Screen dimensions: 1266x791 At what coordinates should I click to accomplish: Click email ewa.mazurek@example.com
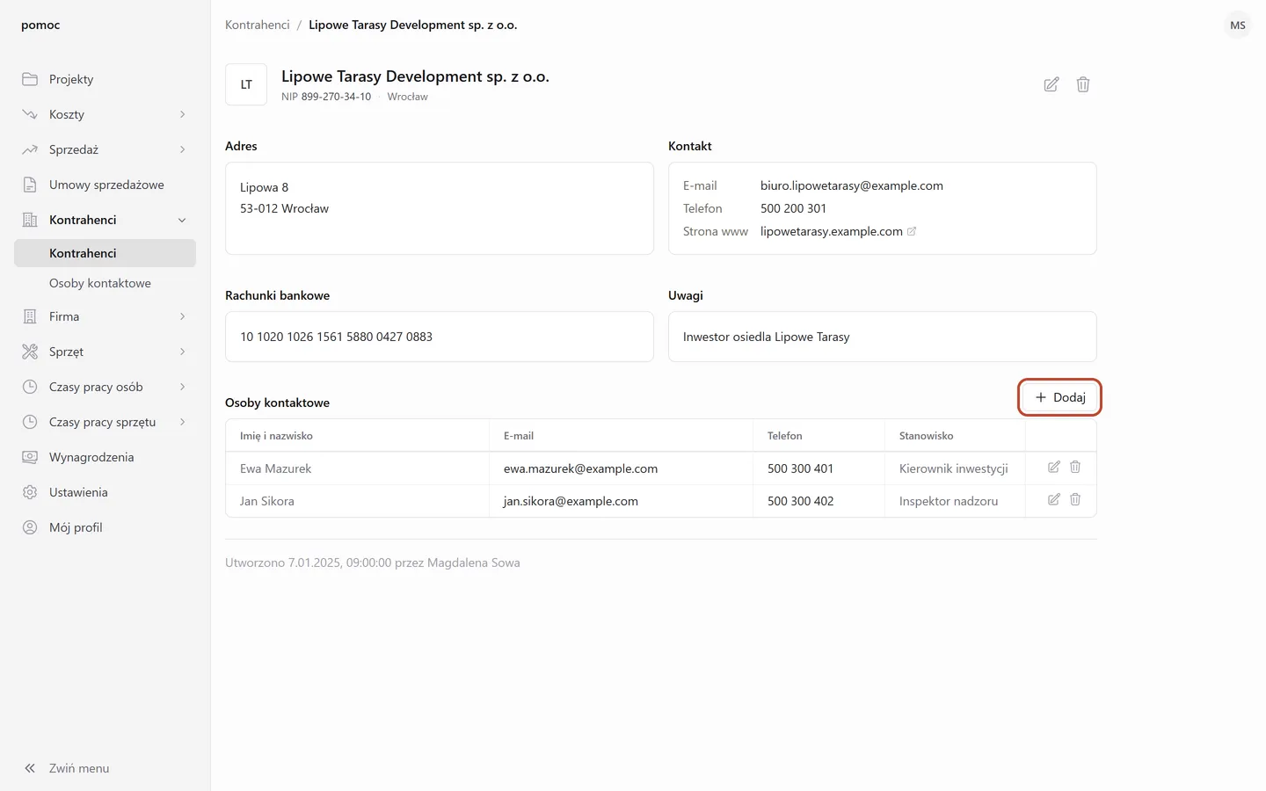pos(580,468)
